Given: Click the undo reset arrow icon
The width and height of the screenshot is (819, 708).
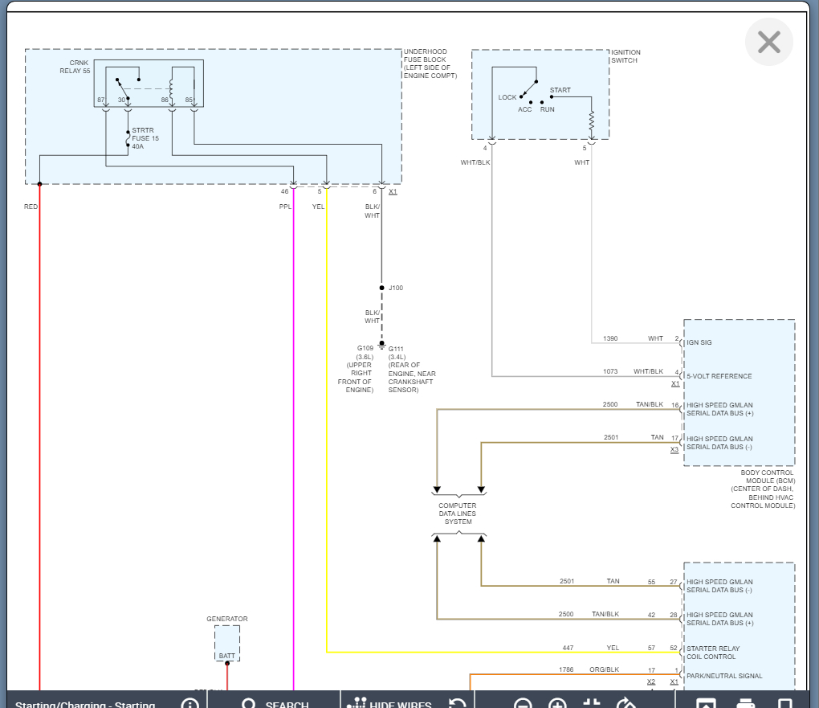Looking at the screenshot, I should [457, 704].
